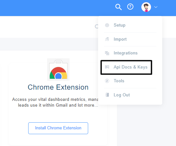
Task: Click the help question mark icon
Action: 130,7
